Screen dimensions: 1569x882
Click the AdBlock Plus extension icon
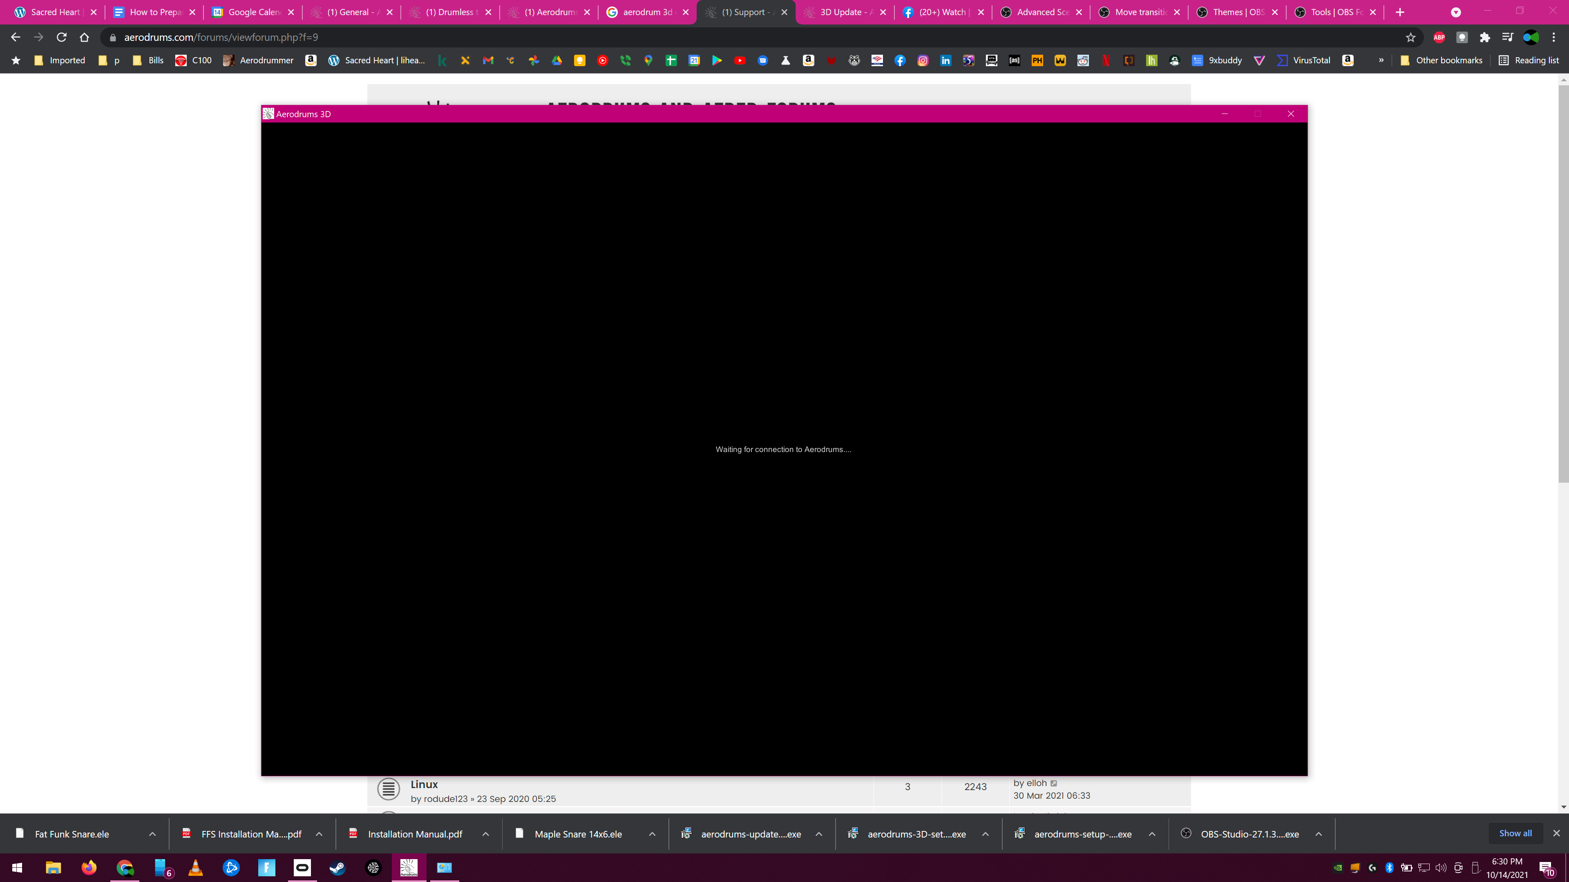point(1439,37)
